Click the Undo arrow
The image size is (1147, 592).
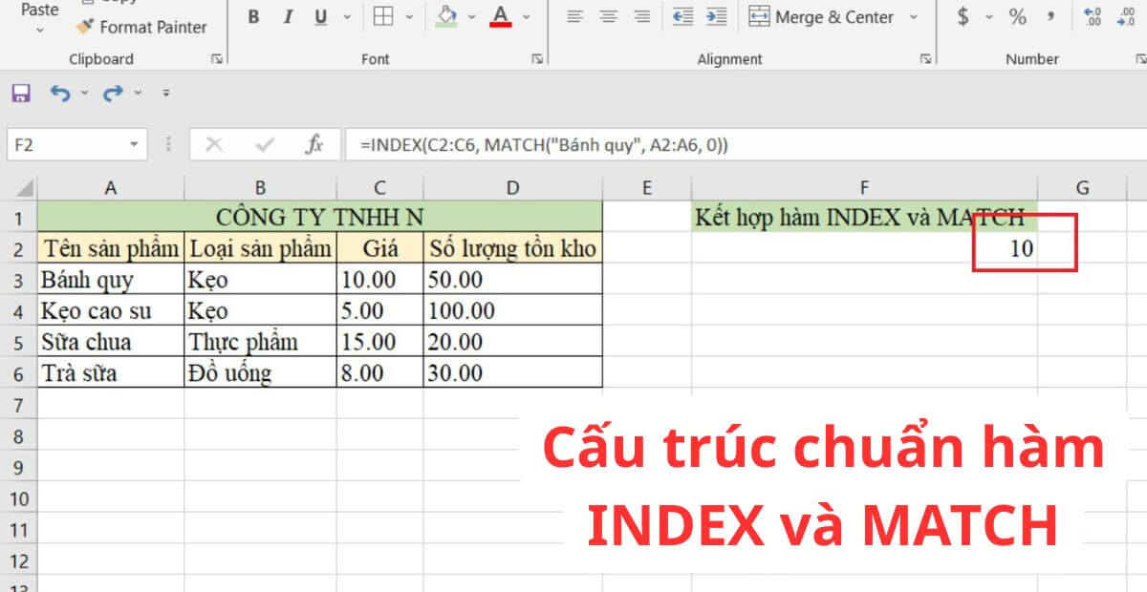pyautogui.click(x=60, y=93)
